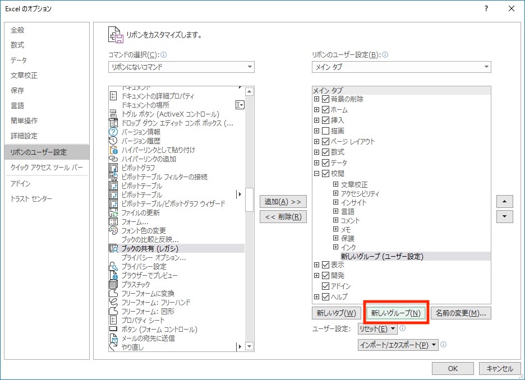Click the トグル ボタン (ActiveX コントロール) icon

[x=113, y=114]
